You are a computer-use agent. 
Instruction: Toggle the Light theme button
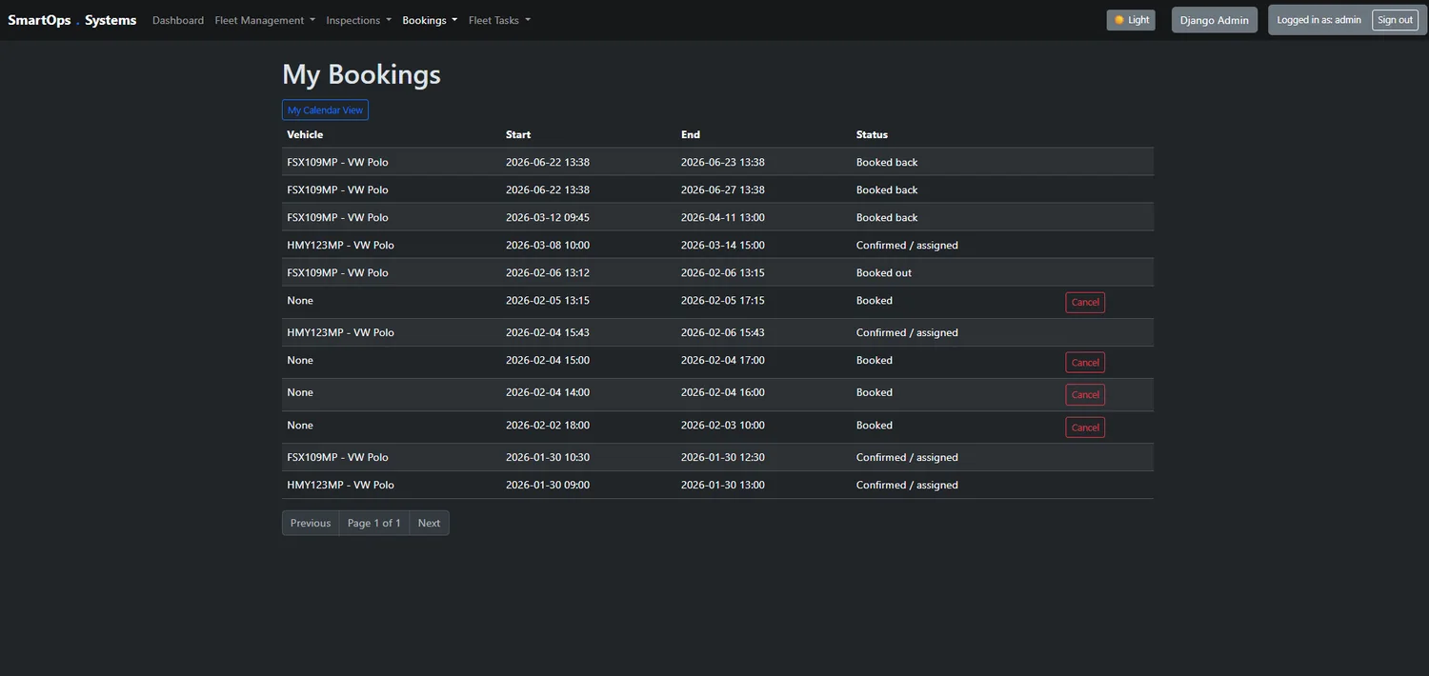1131,20
